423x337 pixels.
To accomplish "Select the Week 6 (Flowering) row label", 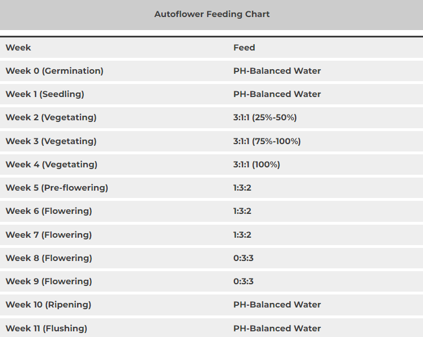I will 49,211.
